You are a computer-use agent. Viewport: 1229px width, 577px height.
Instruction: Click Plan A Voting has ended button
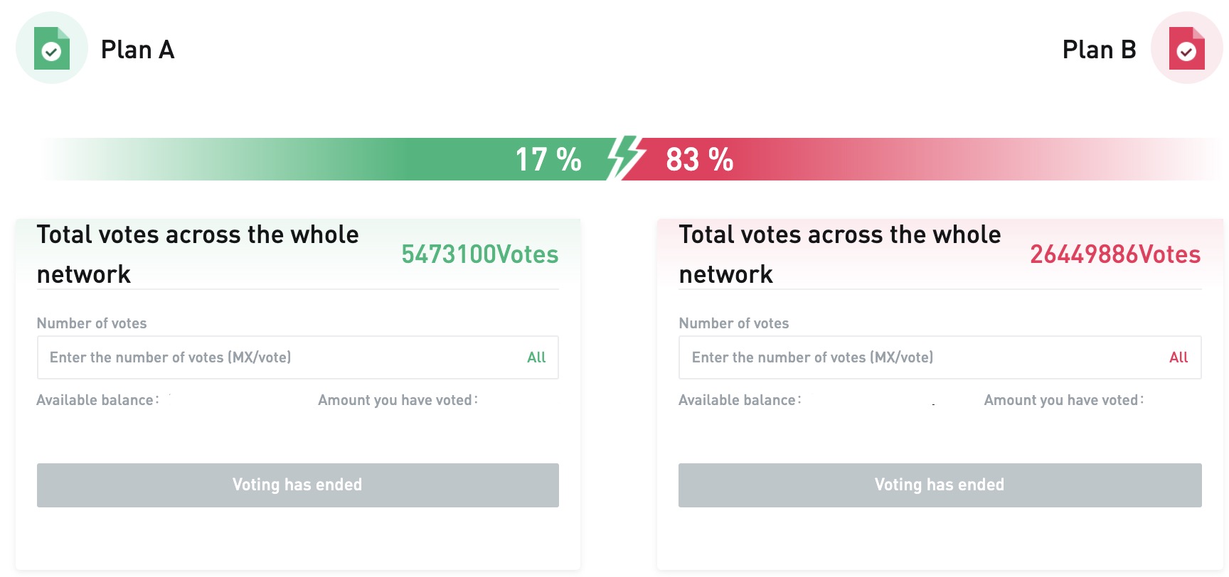(x=298, y=485)
